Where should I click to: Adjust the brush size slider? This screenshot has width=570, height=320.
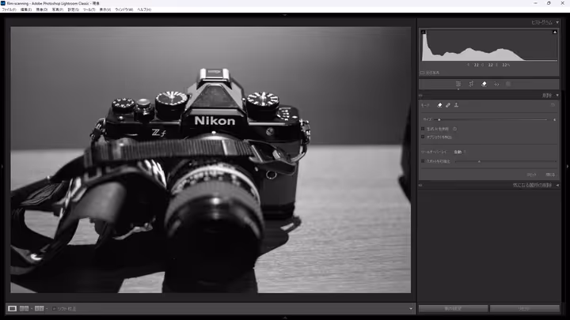click(439, 119)
